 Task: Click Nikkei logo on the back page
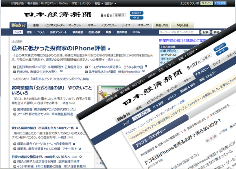pyautogui.click(x=58, y=15)
